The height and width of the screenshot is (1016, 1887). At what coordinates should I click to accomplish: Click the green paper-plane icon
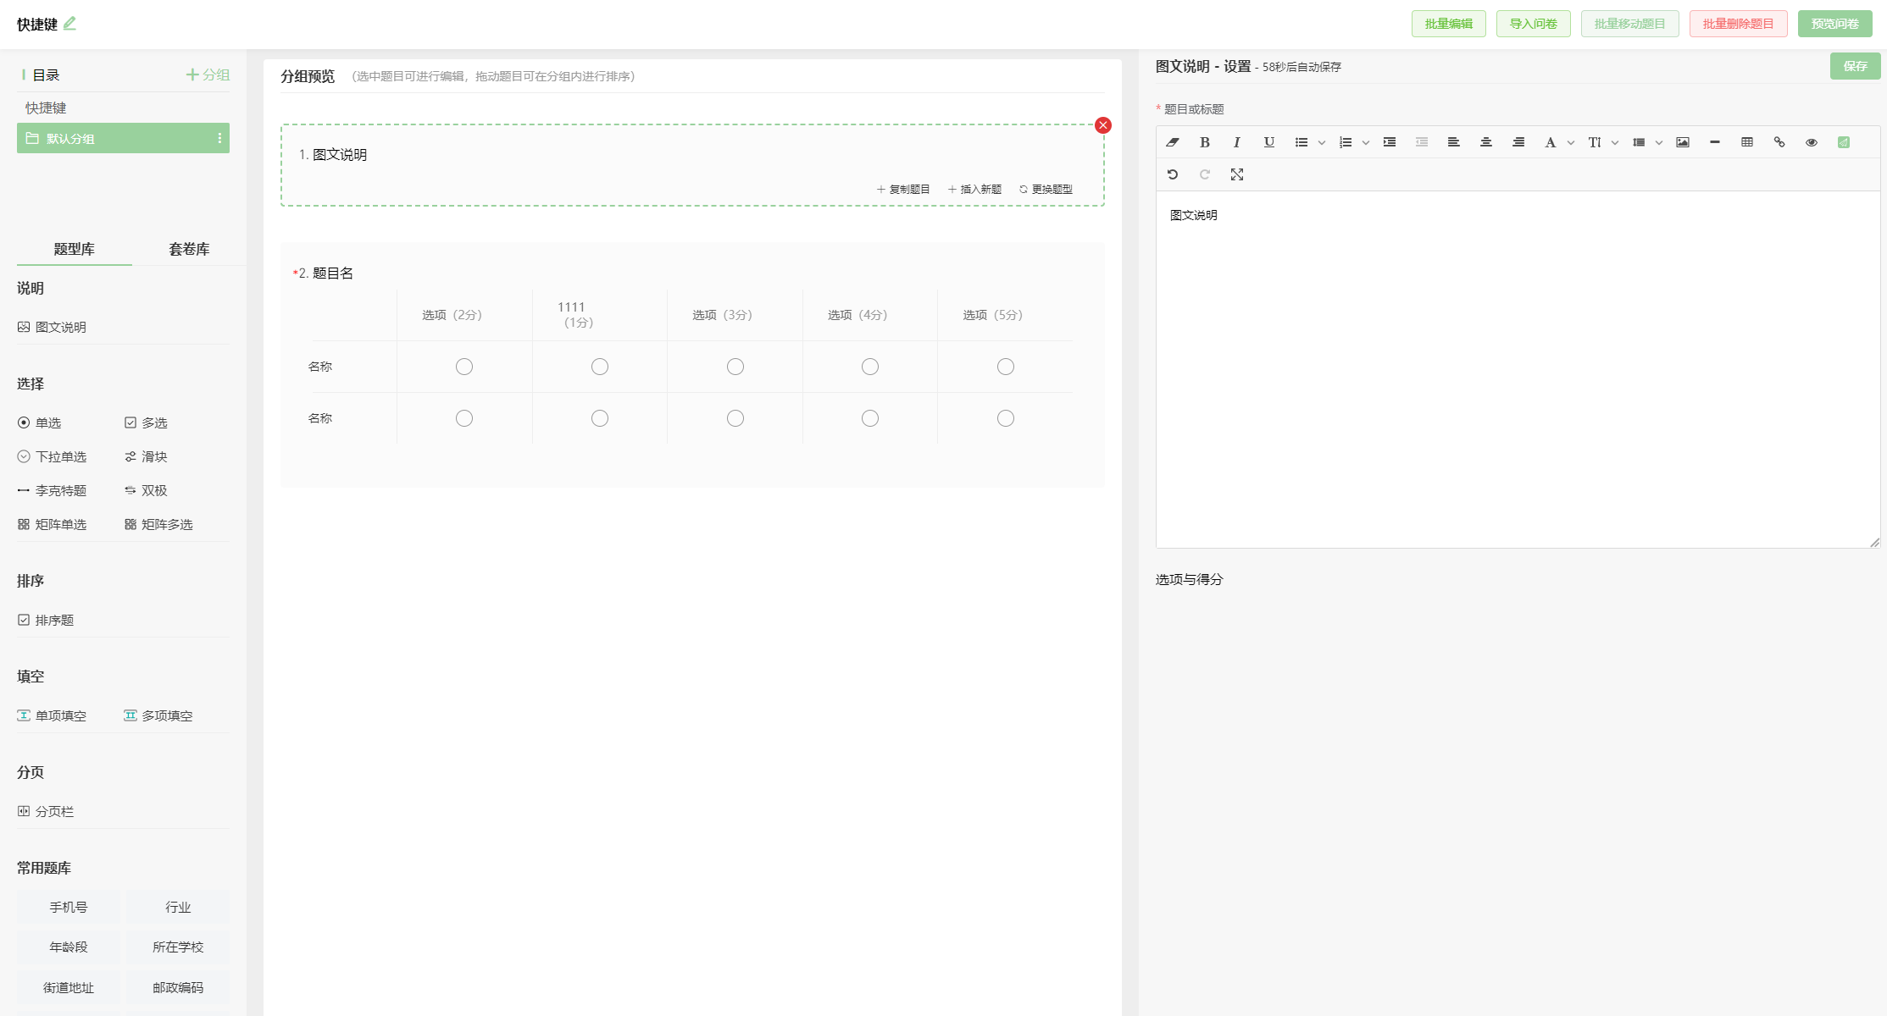1844,142
